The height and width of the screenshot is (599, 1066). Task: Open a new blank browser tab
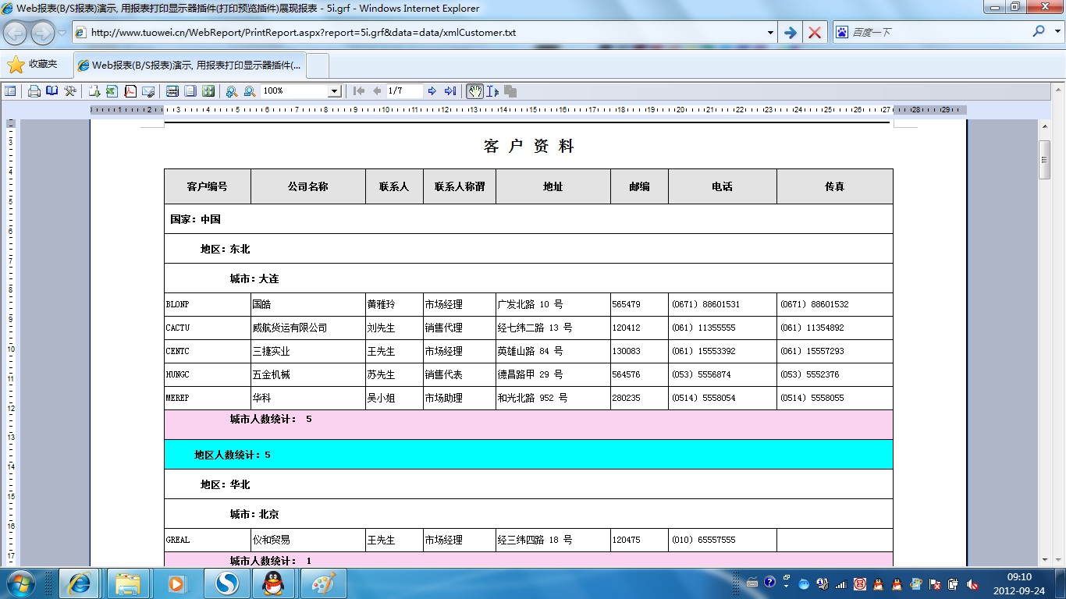[318, 66]
